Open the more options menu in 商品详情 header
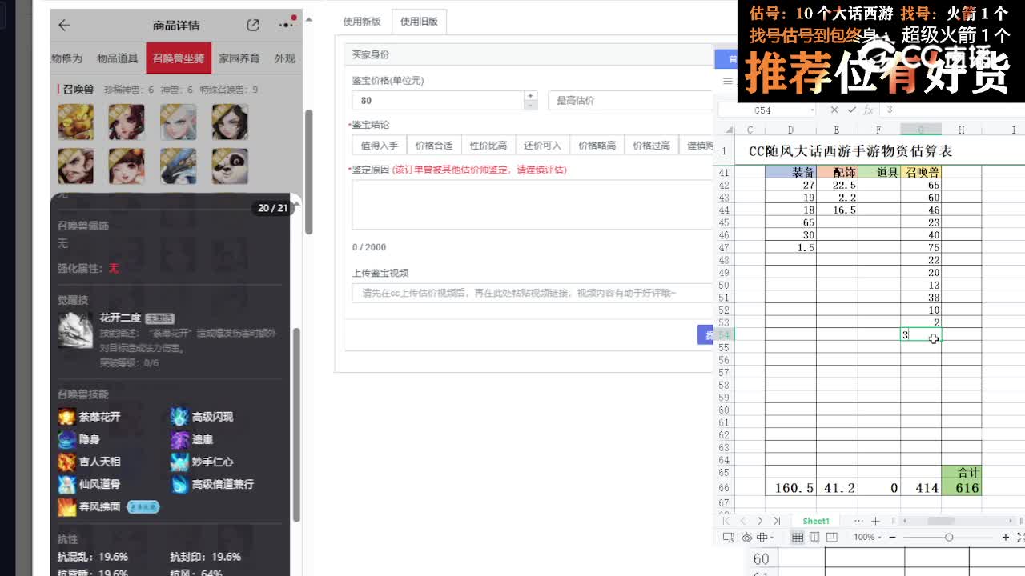Screen dimensions: 1025x576 coord(284,25)
